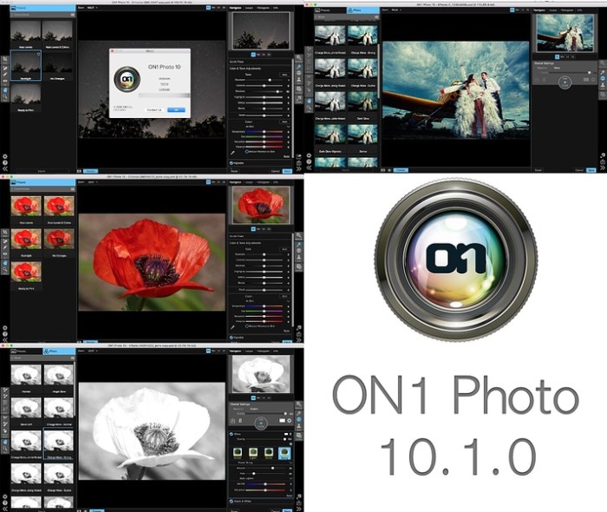Click Effects module icon in gray-poppy window
This screenshot has width=607, height=512.
299,419
